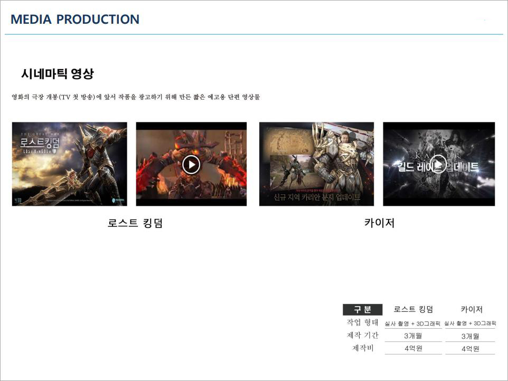508x381 pixels.
Task: Open the 신규 지역 카리안 분지 업데이트 thumbnail
Action: tap(316, 164)
